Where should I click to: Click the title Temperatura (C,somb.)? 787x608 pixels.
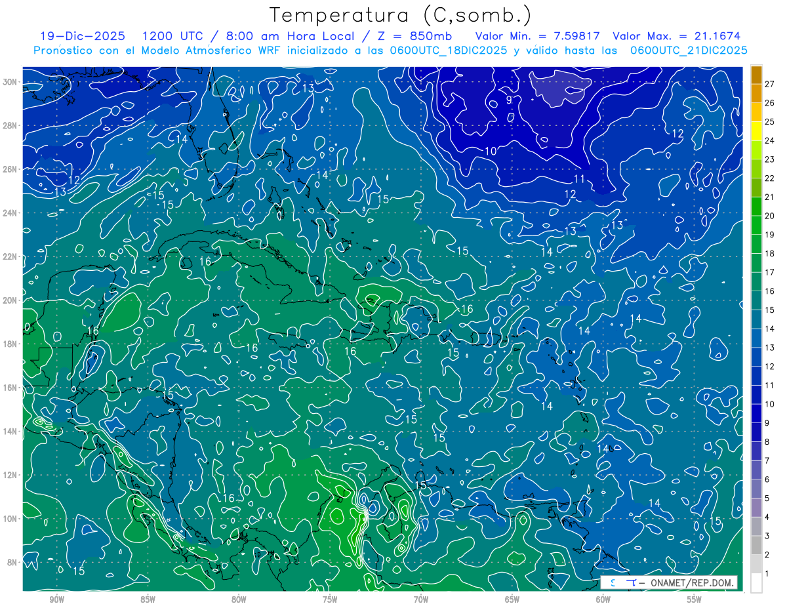pos(400,15)
